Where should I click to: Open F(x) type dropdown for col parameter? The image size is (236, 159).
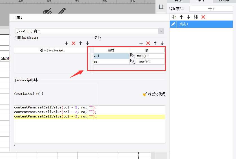coord(132,56)
